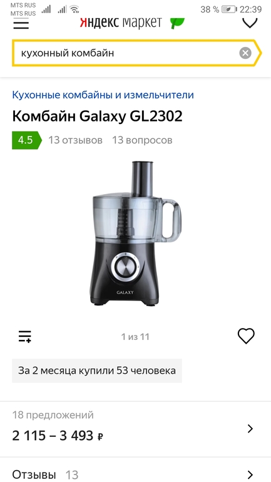Screen dimensions: 271x482
Task: Tap the 4.5 rating badge
Action: [26, 140]
